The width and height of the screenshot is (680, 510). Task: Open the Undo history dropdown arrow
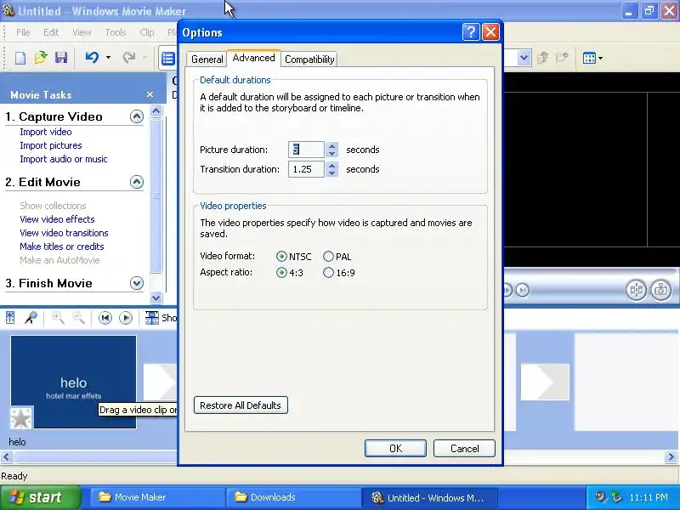[x=109, y=57]
